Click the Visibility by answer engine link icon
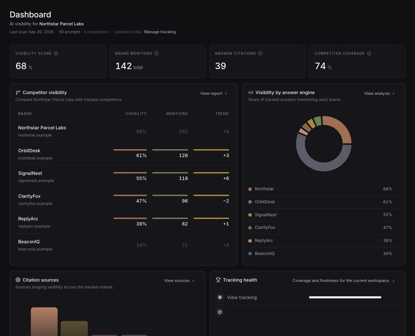Image resolution: width=415 pixels, height=336 pixels. [x=251, y=92]
